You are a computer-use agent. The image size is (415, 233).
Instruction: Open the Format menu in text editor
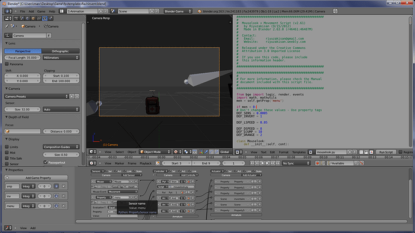coord(283,152)
